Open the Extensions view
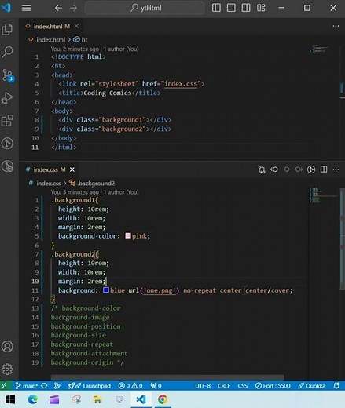The width and height of the screenshot is (345, 408). (7, 120)
